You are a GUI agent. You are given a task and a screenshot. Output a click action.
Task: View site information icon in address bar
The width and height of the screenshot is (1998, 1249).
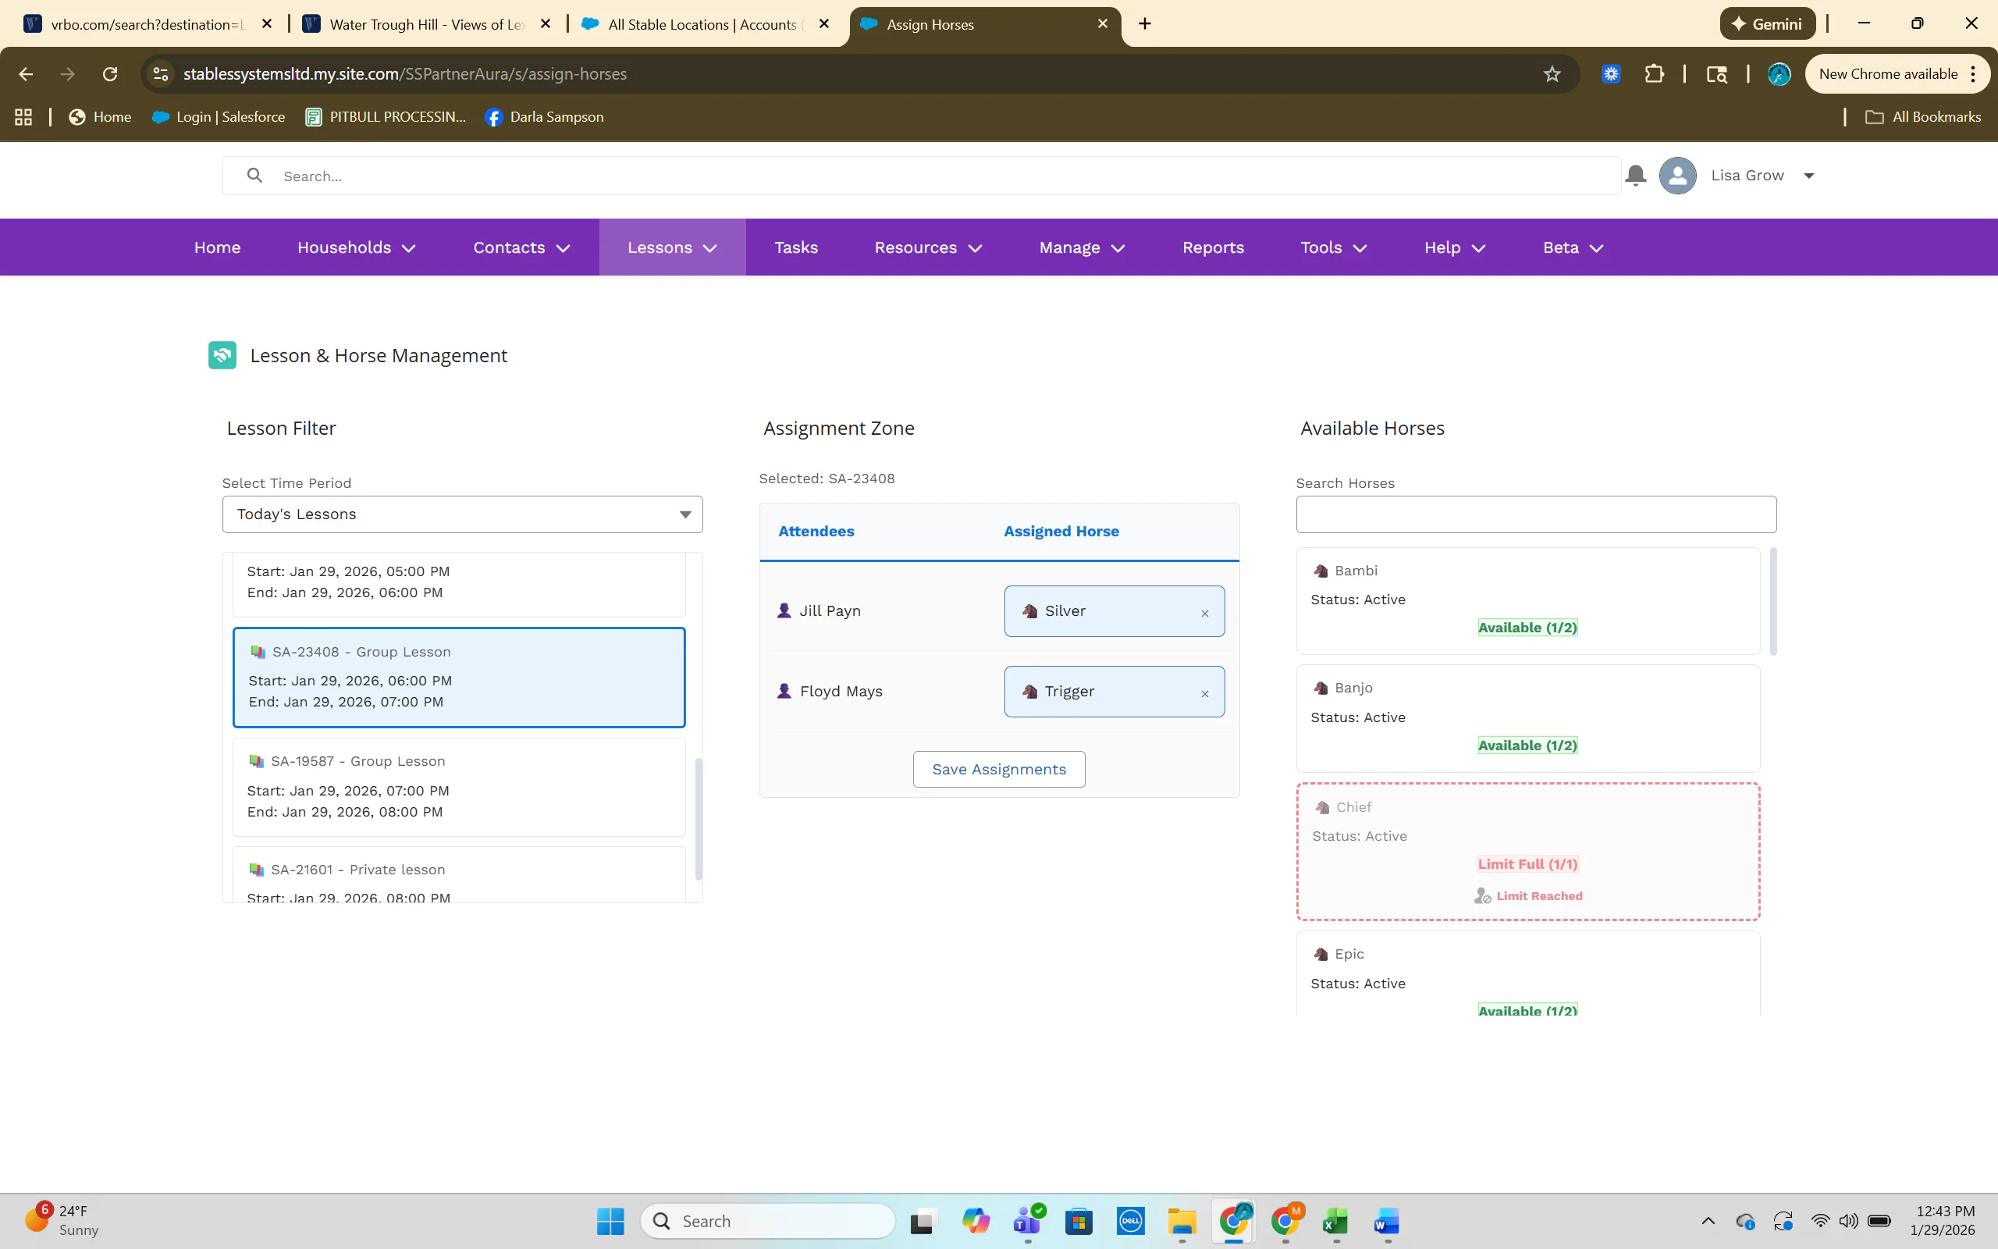tap(161, 74)
